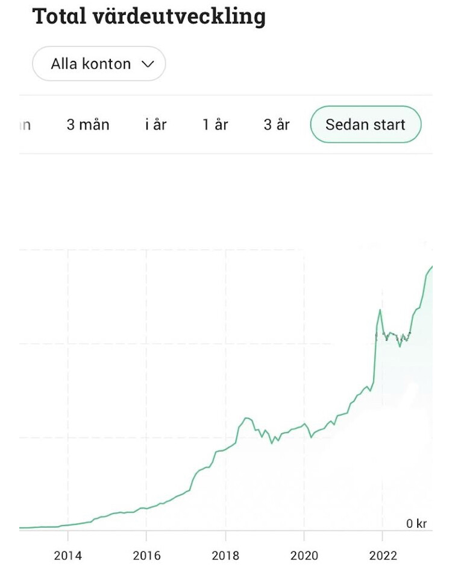Open the Alla konton account dropdown
The width and height of the screenshot is (452, 581).
click(x=99, y=64)
